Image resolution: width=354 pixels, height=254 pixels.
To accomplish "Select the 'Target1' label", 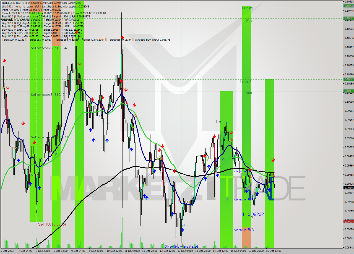I will click(x=245, y=81).
